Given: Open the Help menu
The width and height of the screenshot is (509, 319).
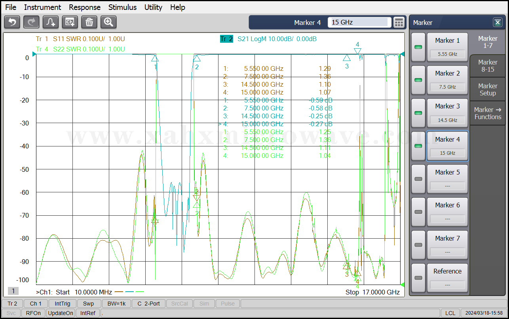Looking at the screenshot, I should click(178, 7).
